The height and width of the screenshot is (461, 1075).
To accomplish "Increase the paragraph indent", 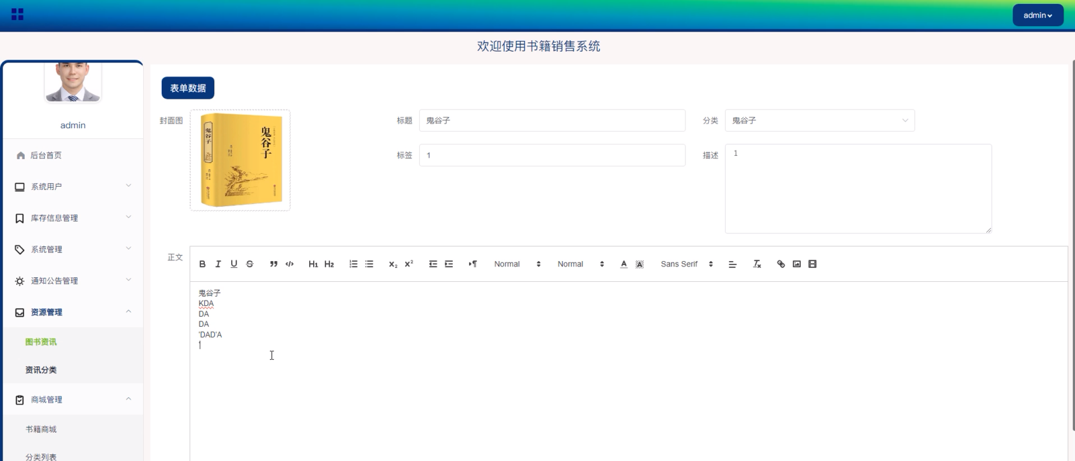I will click(x=449, y=264).
